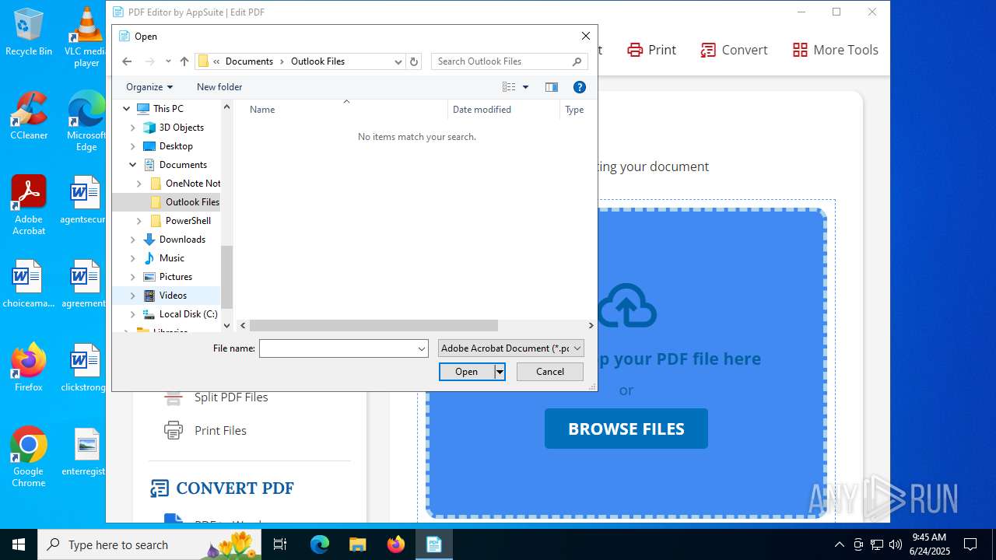The width and height of the screenshot is (996, 560).
Task: Toggle the preview pane icon
Action: (x=552, y=87)
